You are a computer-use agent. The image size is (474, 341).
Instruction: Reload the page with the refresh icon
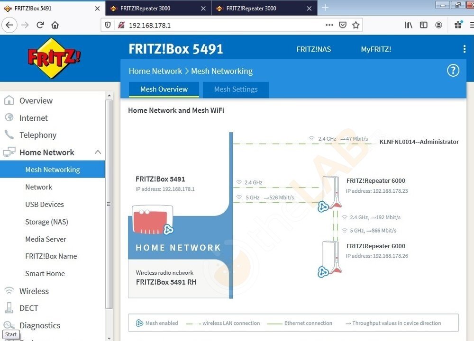[40, 25]
